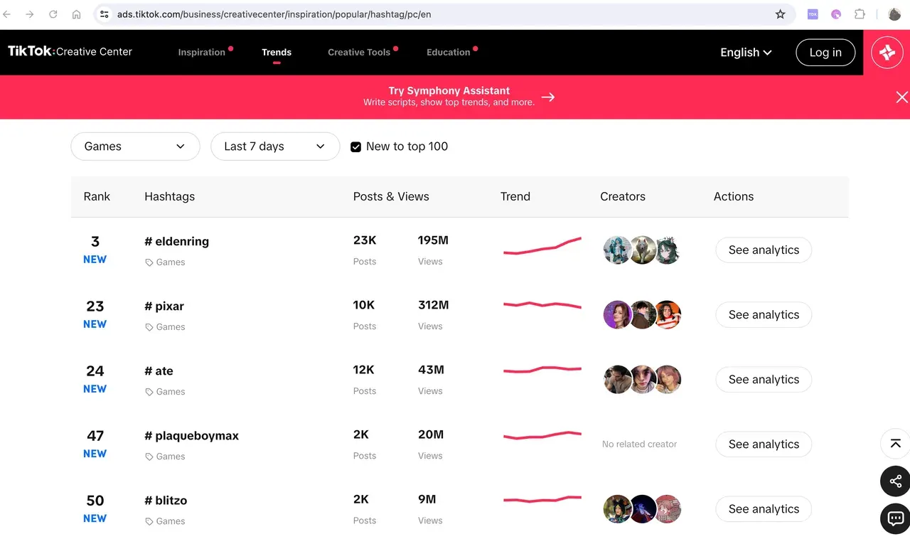Bookmark the page with the star icon

[x=780, y=14]
